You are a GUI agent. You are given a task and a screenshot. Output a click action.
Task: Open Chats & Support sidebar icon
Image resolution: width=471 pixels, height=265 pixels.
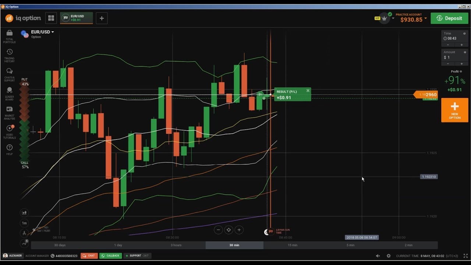coord(10,75)
